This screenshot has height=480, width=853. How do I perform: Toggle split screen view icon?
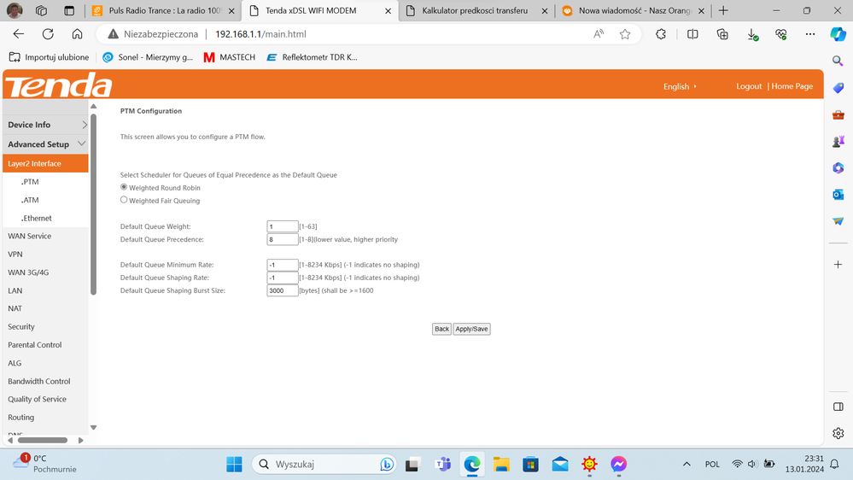pos(692,34)
